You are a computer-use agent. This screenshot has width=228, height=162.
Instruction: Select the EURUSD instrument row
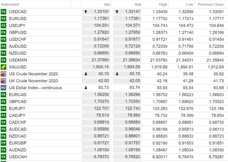pos(18,19)
